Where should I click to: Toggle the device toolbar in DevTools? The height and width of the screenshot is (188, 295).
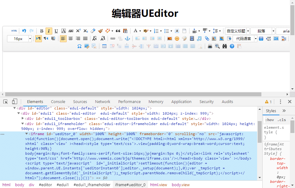tap(14, 101)
